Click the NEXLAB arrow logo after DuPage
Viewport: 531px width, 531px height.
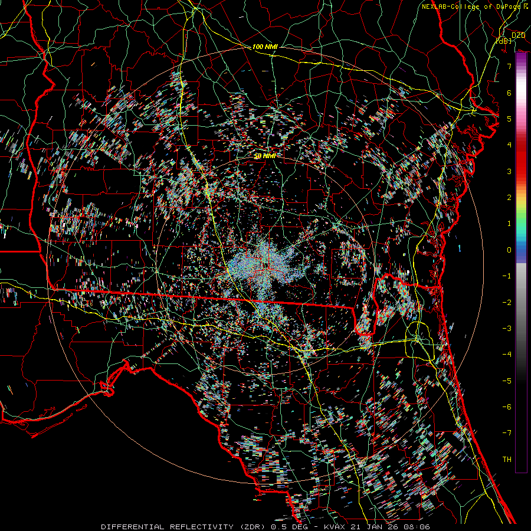point(525,6)
